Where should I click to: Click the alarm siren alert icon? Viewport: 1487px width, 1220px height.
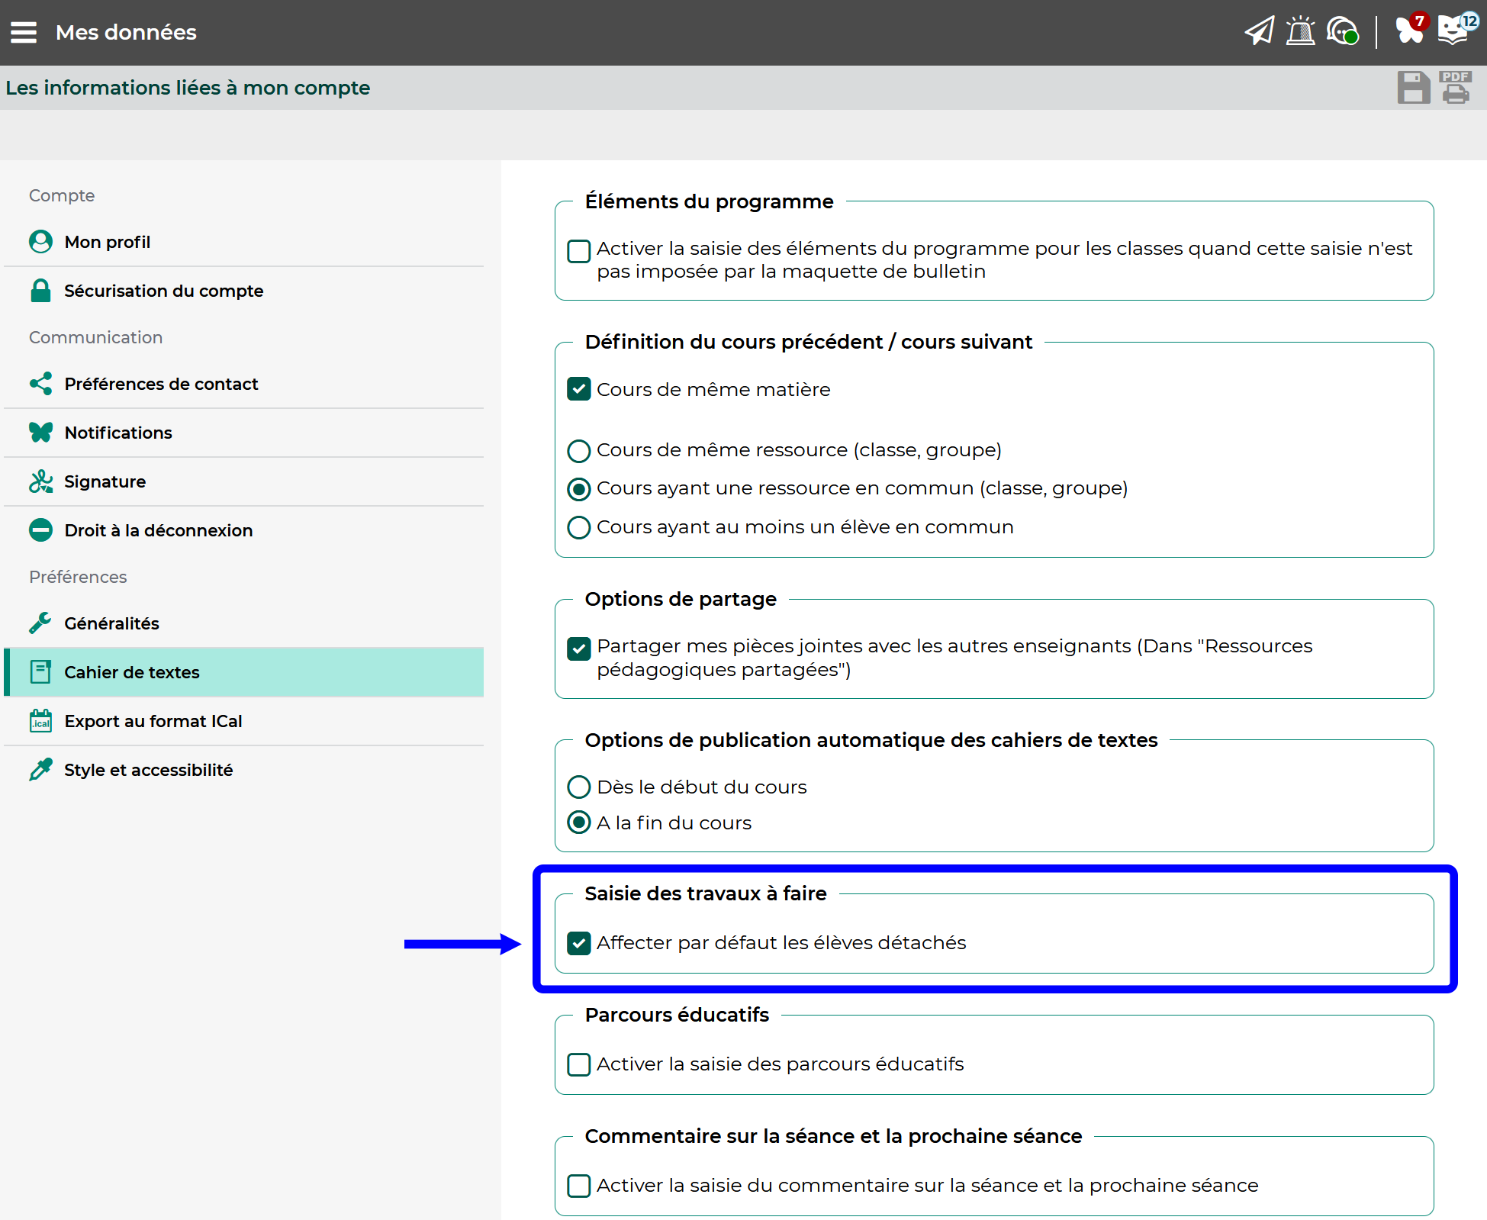click(1300, 31)
